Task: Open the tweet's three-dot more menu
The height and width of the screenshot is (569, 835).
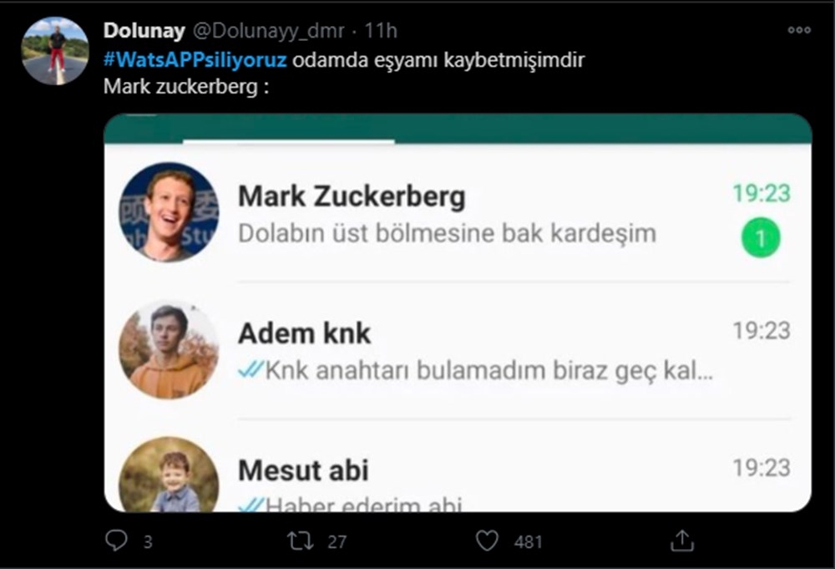Action: click(x=799, y=30)
